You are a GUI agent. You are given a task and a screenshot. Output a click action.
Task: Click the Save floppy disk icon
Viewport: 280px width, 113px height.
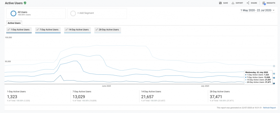(220, 3)
